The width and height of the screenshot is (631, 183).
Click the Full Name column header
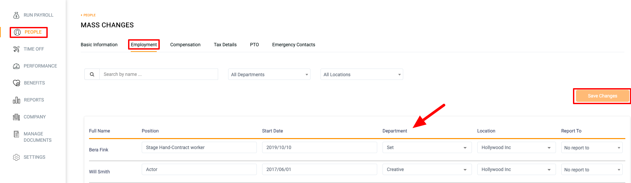[x=99, y=131]
